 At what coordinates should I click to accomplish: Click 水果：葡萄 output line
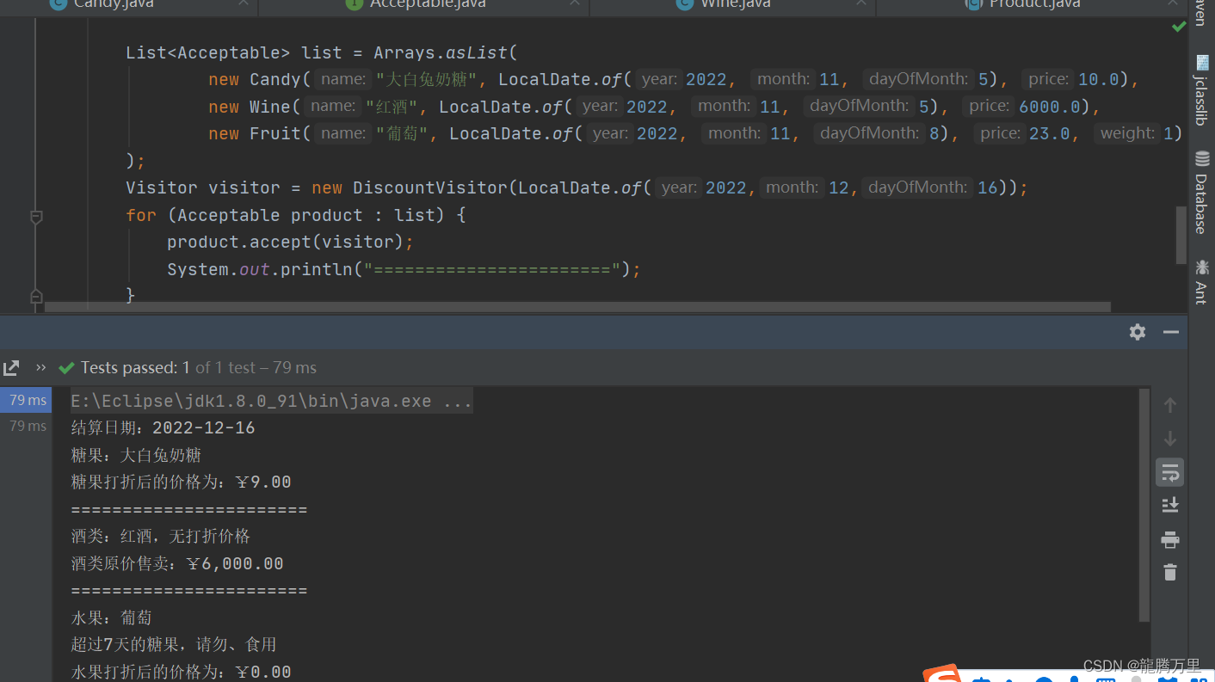pos(111,617)
